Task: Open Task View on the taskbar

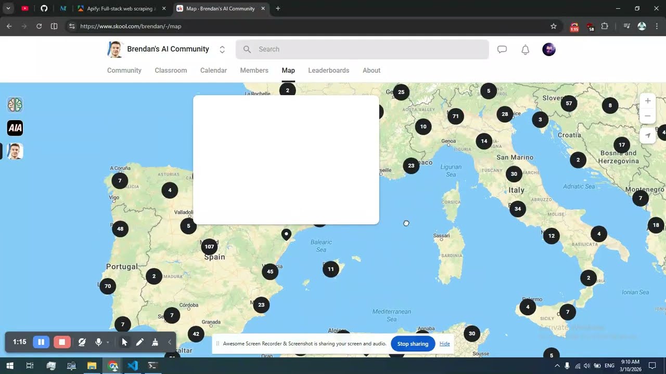Action: [x=30, y=366]
